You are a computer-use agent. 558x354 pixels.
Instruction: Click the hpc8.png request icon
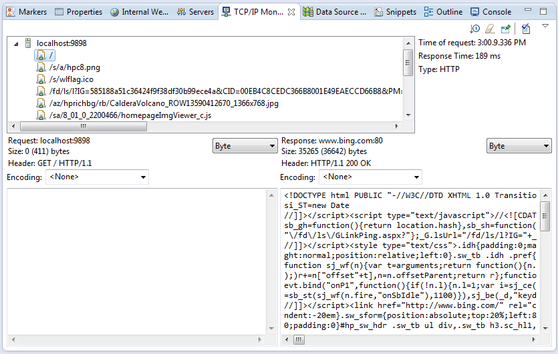coord(41,67)
